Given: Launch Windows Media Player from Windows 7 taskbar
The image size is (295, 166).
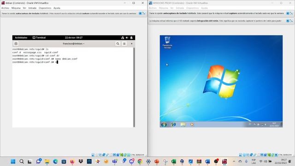Looking at the screenshot, I should click(192, 125).
